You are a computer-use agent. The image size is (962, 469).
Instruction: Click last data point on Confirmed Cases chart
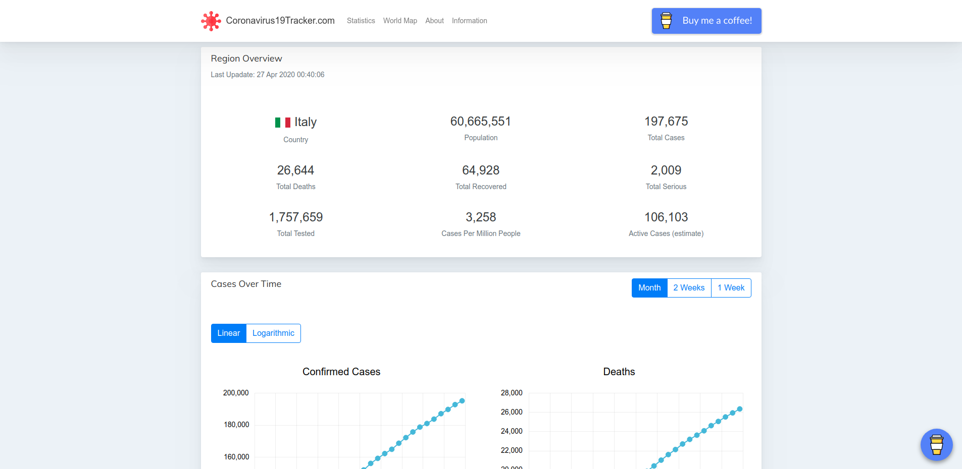462,401
